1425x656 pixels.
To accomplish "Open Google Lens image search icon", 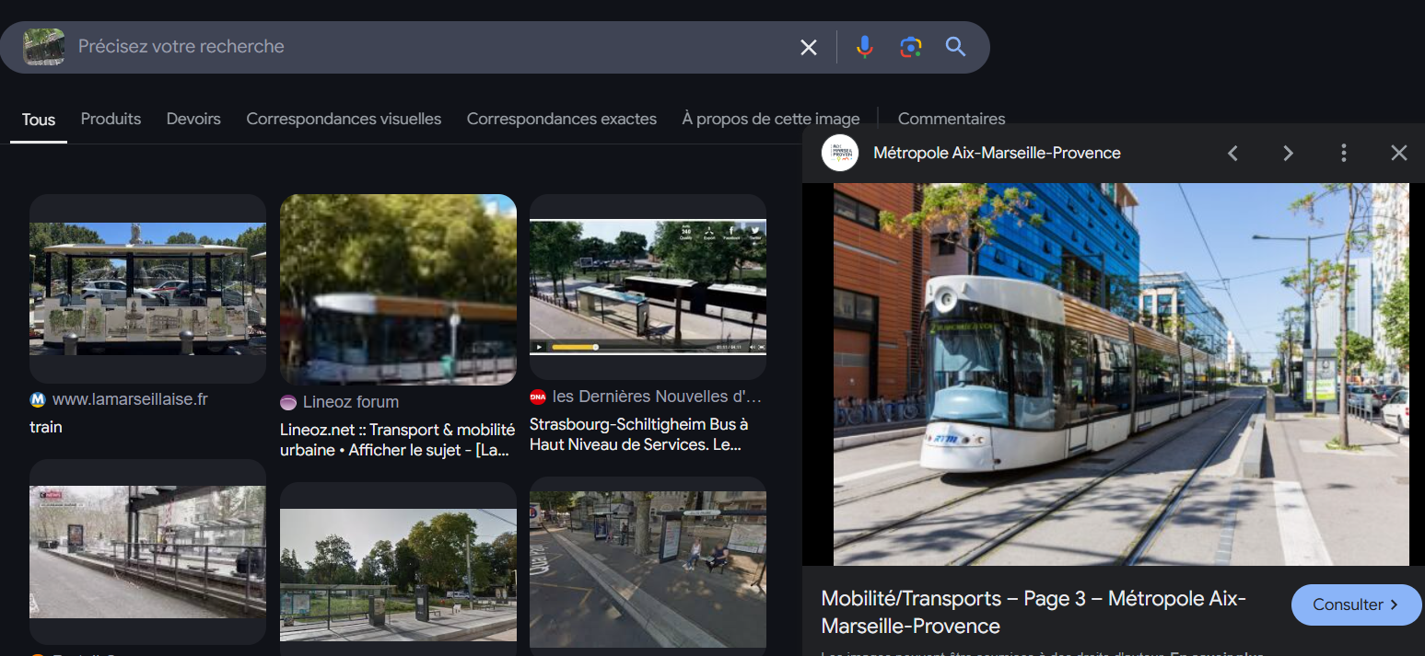I will [x=910, y=47].
